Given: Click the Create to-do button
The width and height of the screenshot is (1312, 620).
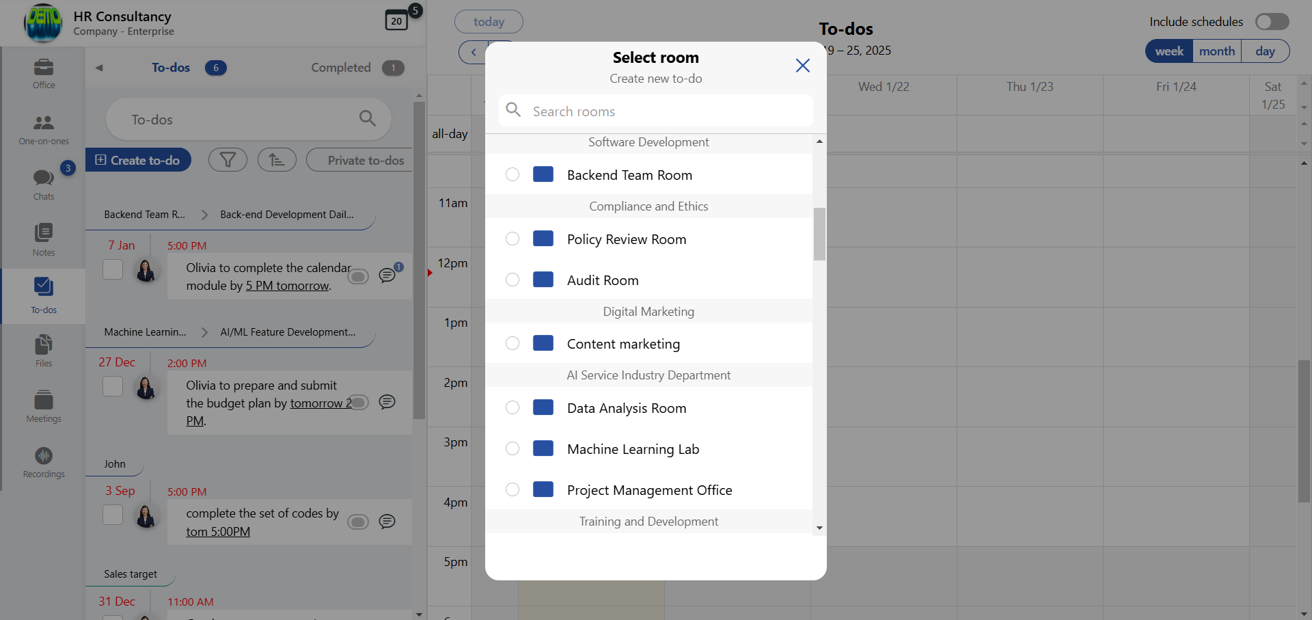Looking at the screenshot, I should coord(138,160).
